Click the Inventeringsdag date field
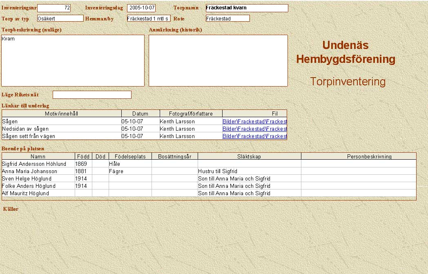The width and height of the screenshot is (428, 274). tap(141, 8)
